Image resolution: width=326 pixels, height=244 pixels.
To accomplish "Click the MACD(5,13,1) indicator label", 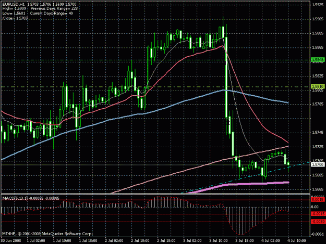I will 15,198.
